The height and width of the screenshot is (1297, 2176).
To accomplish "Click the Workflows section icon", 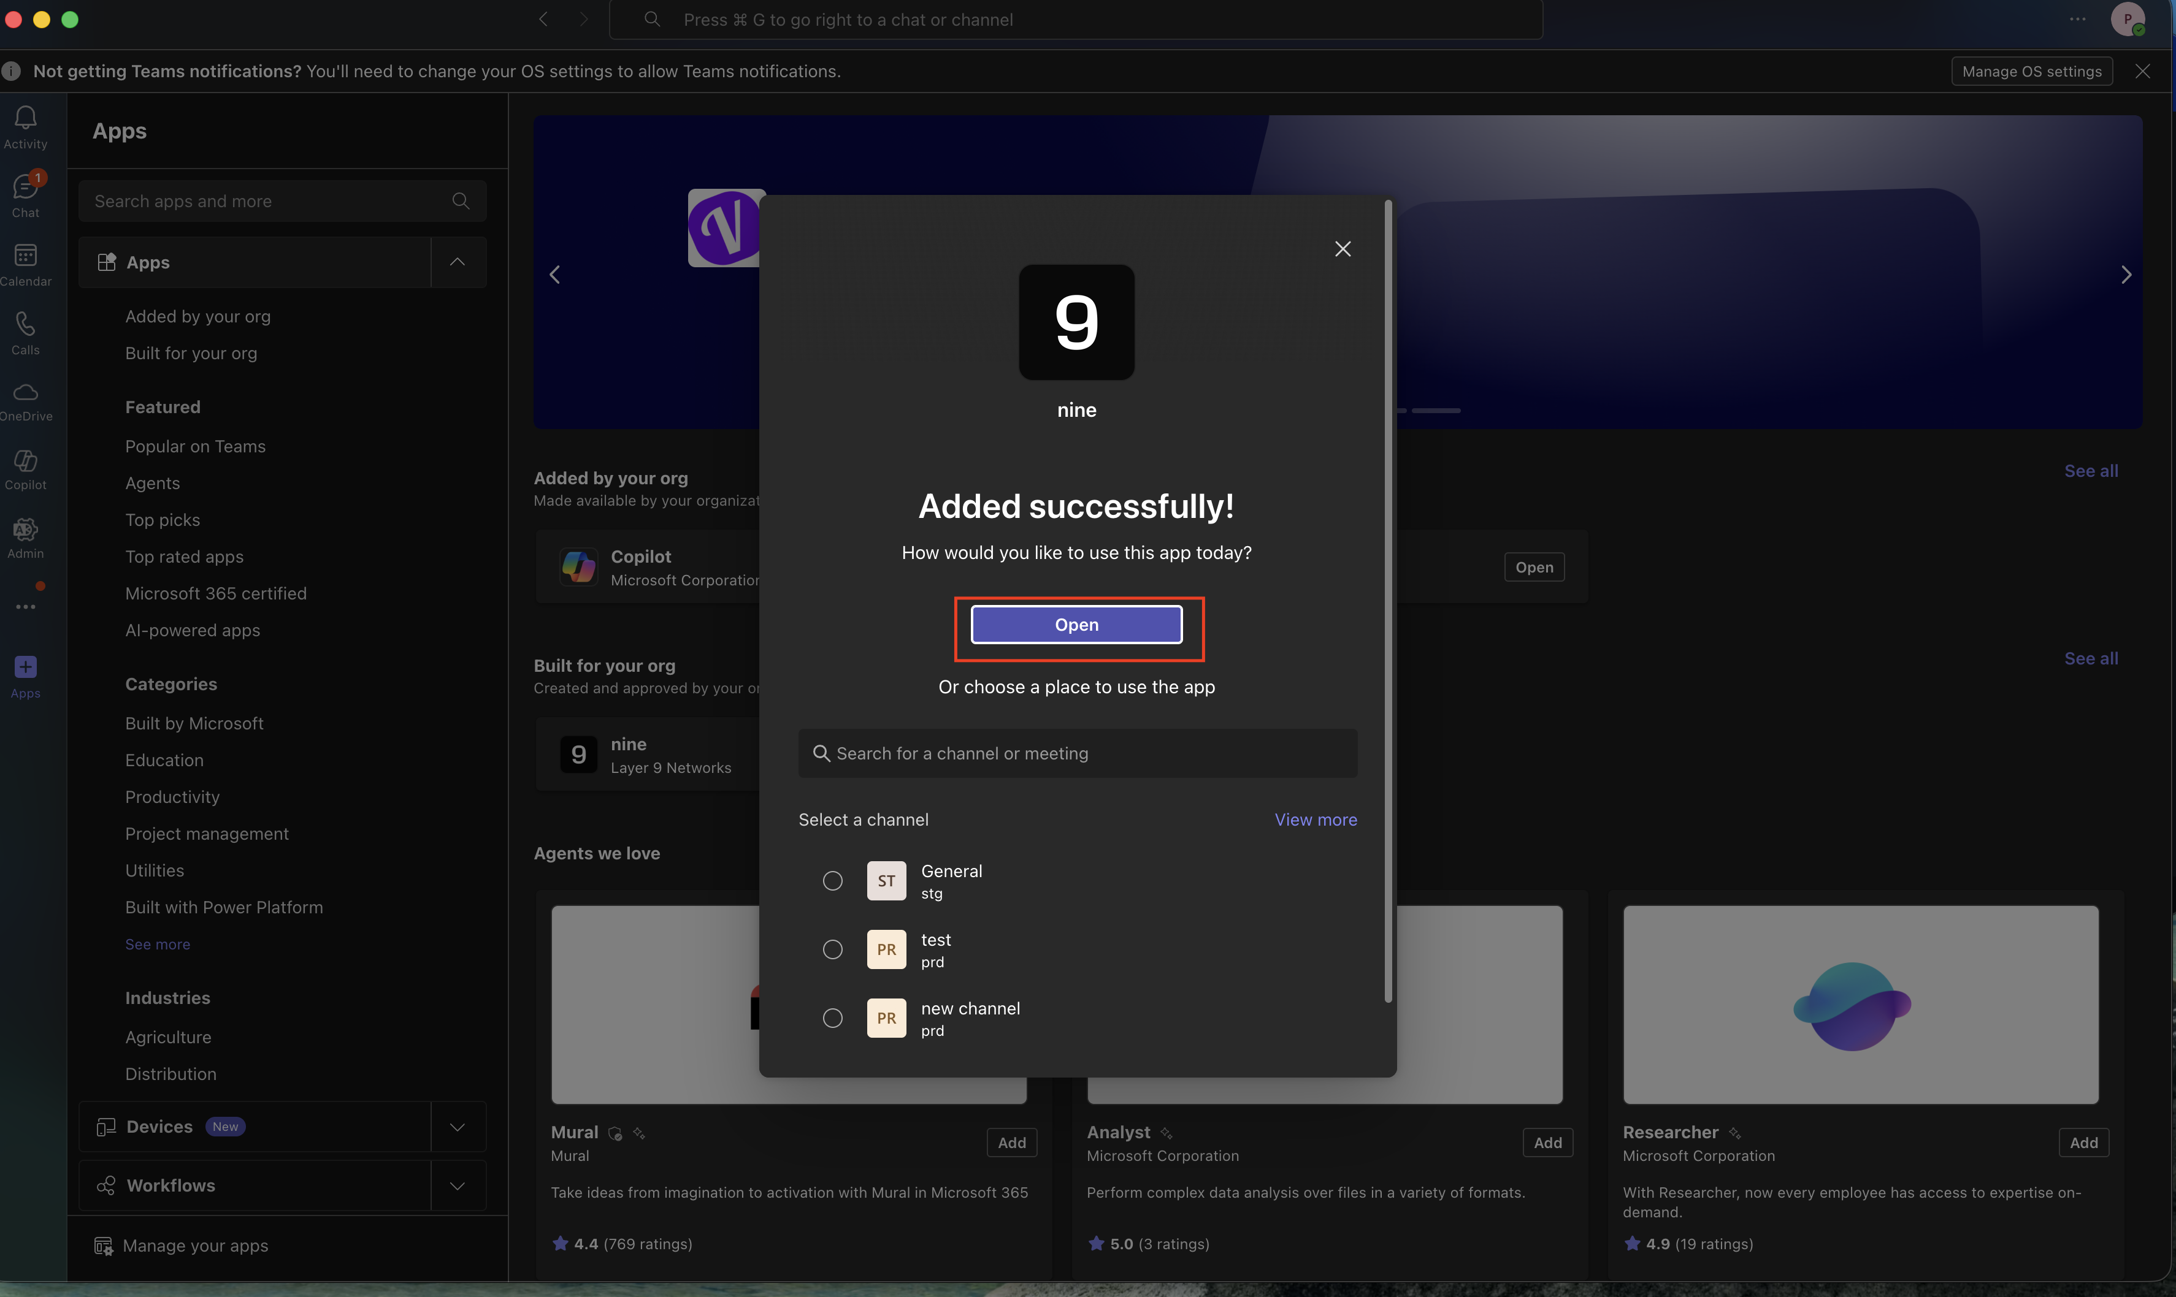I will pyautogui.click(x=105, y=1186).
